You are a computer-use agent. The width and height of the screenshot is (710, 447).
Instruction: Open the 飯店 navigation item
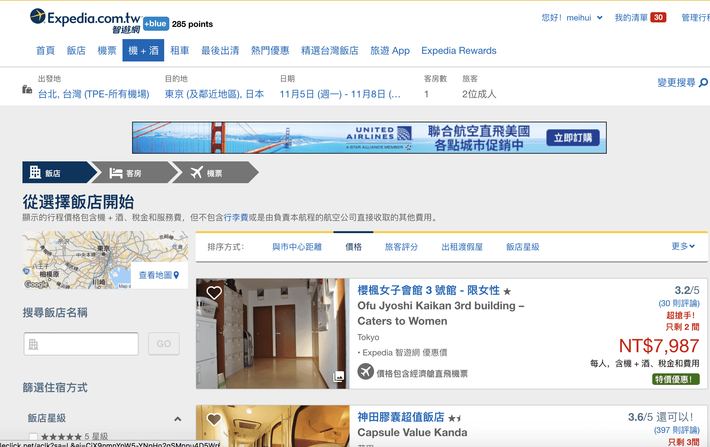76,51
